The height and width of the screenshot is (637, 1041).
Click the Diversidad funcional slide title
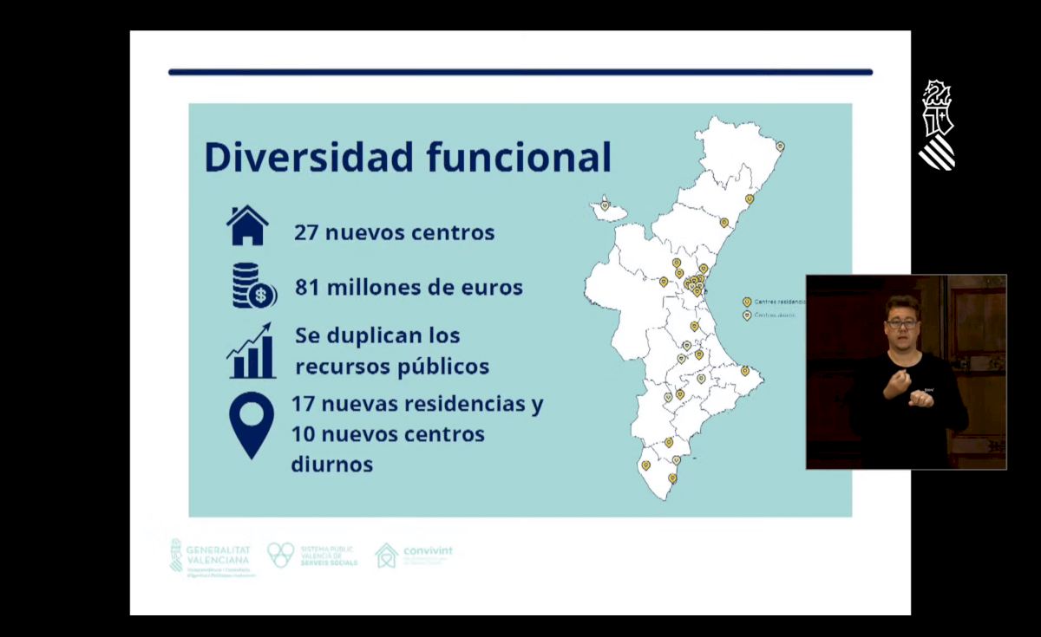coord(407,157)
